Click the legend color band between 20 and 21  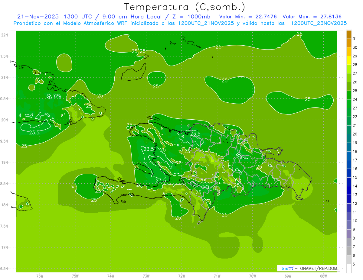[349, 130]
